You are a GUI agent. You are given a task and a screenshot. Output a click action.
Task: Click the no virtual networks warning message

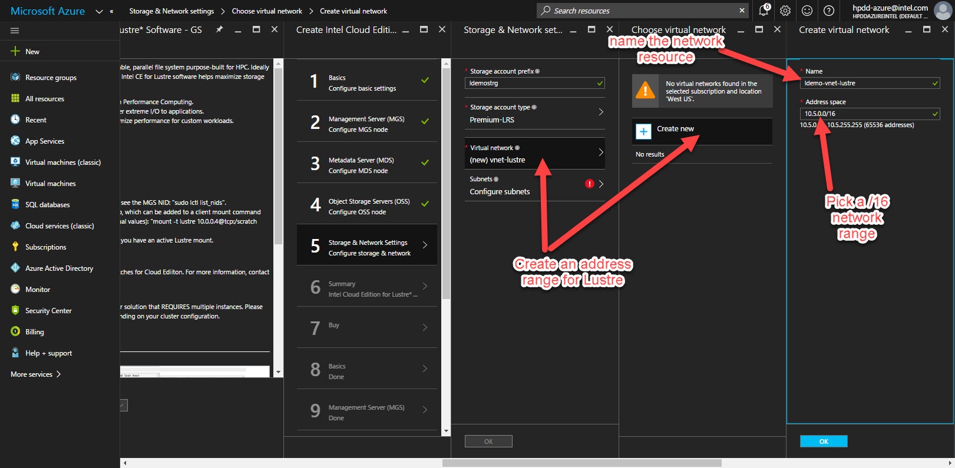click(x=702, y=91)
